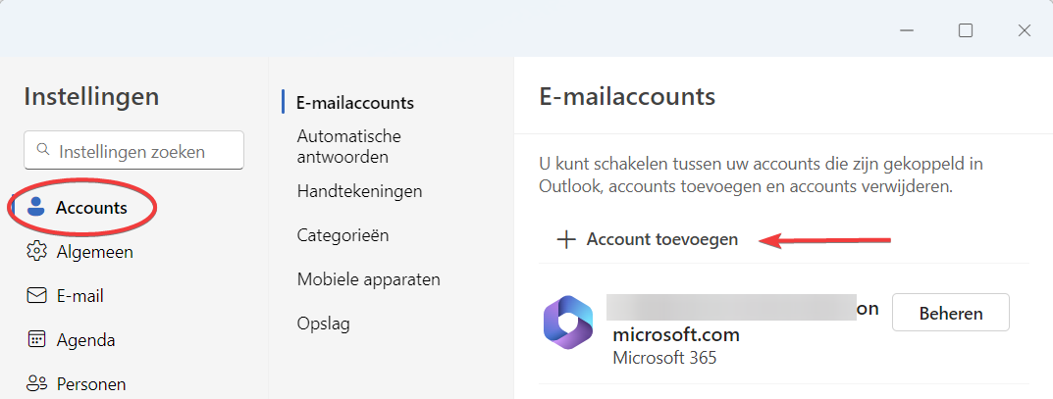1053x399 pixels.
Task: Click the plus icon to add account
Action: (x=565, y=239)
